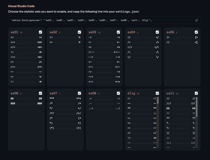Click the '=/' row in dlig
The image size is (210, 160).
[x=142, y=133]
